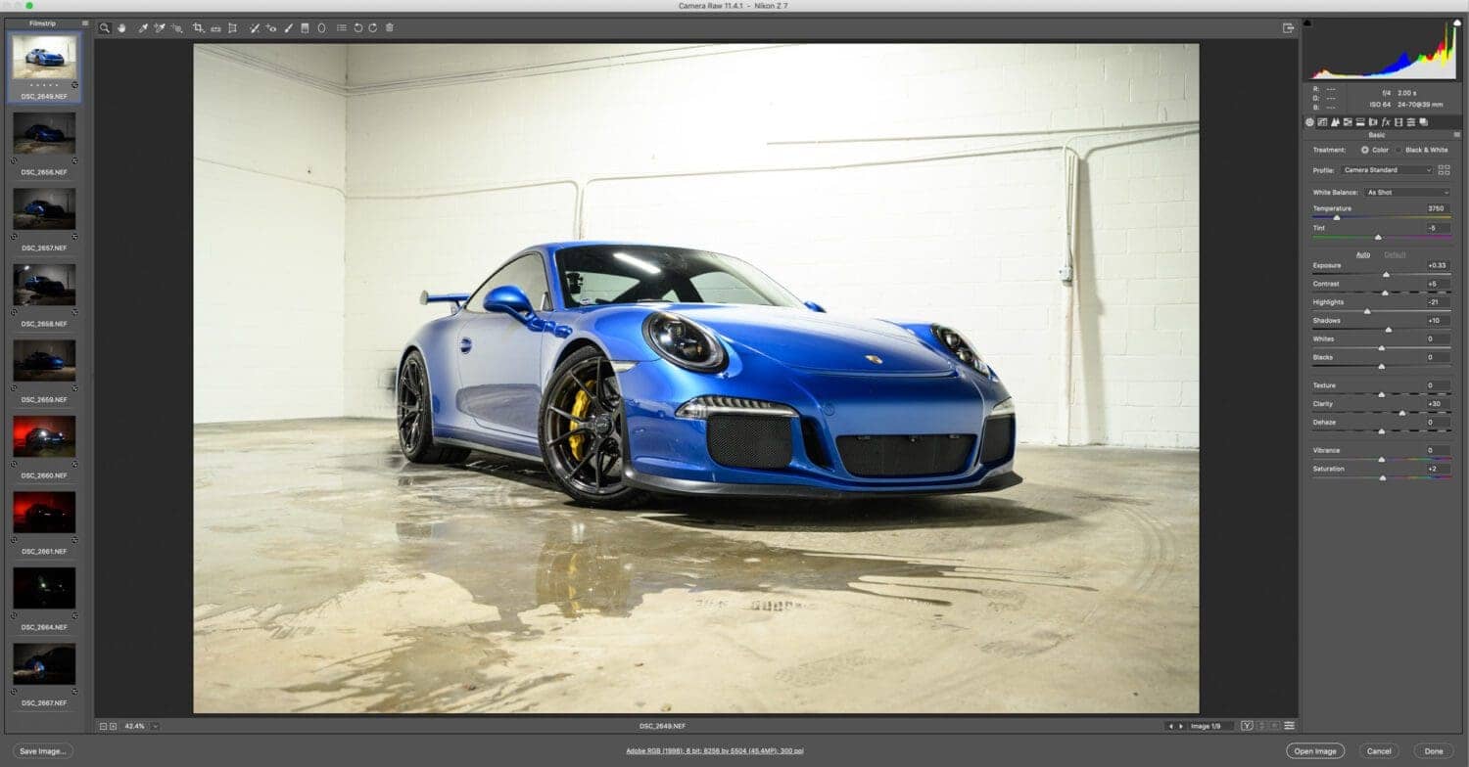The width and height of the screenshot is (1469, 767).
Task: Click the Temperature slider handle
Action: pyautogui.click(x=1337, y=218)
